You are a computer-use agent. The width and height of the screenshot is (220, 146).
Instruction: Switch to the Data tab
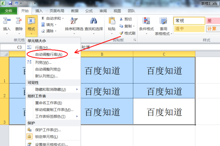(x=75, y=11)
